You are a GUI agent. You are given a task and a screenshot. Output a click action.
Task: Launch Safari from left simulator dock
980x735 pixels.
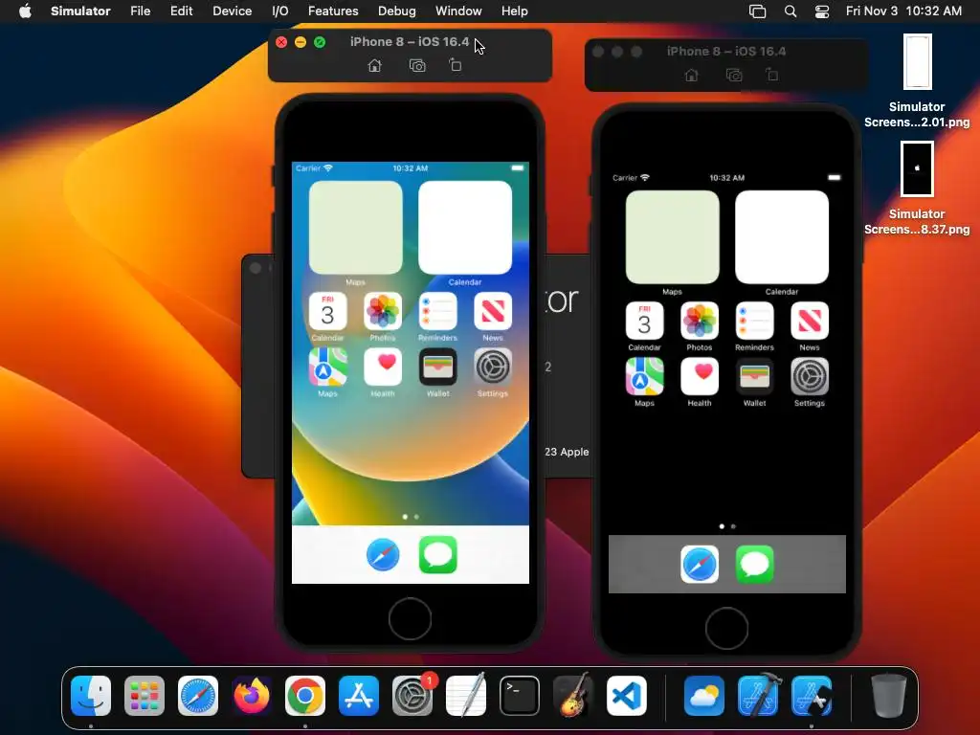(383, 555)
